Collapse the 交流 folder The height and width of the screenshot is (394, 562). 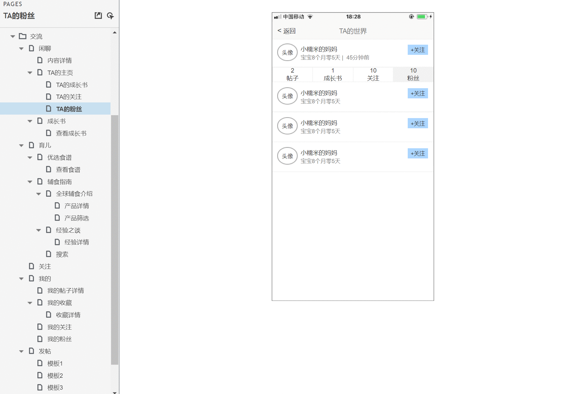point(13,37)
